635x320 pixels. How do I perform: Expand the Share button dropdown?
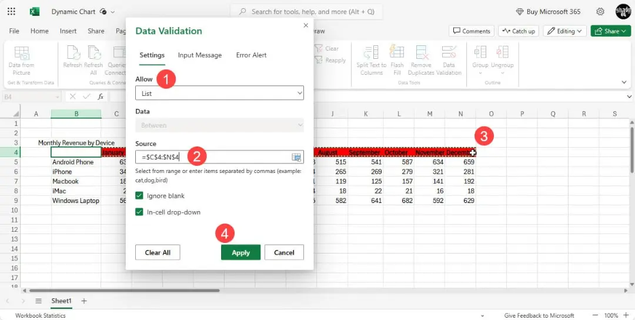pos(625,31)
